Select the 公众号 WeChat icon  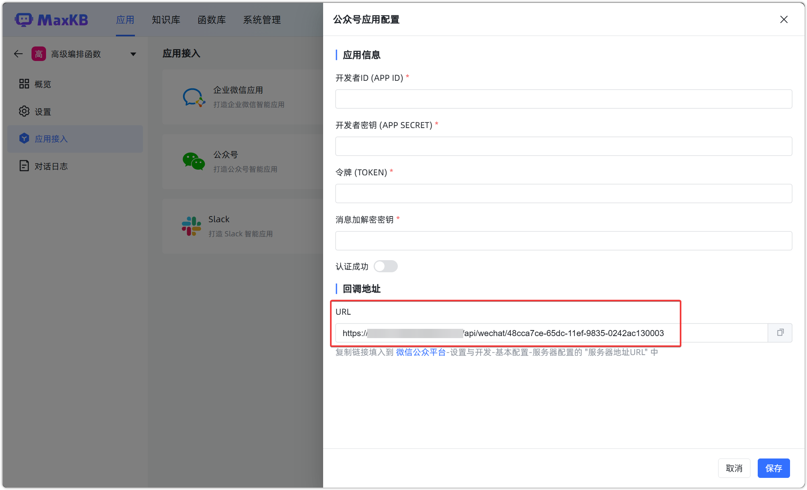tap(193, 161)
